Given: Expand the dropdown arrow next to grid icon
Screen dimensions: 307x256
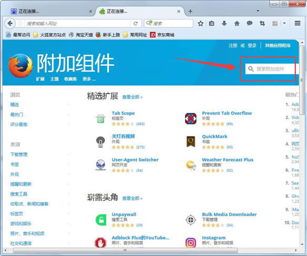Looking at the screenshot, I should pyautogui.click(x=284, y=23).
